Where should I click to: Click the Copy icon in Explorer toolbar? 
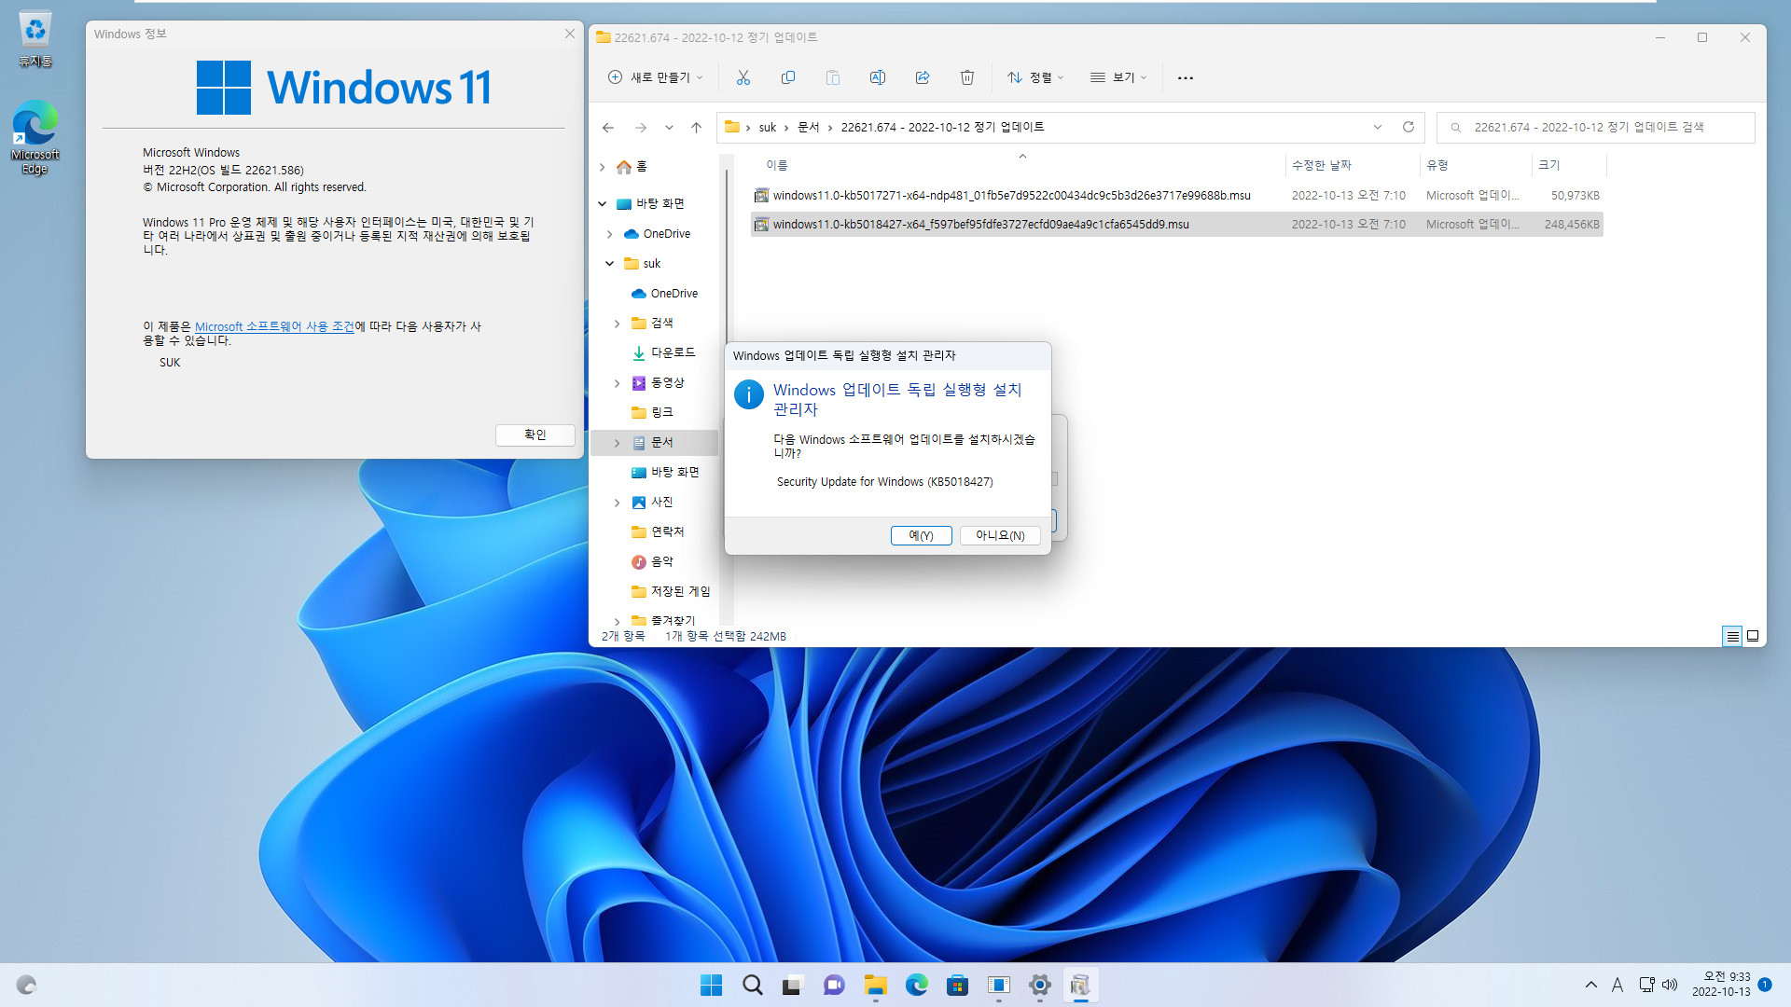[788, 77]
